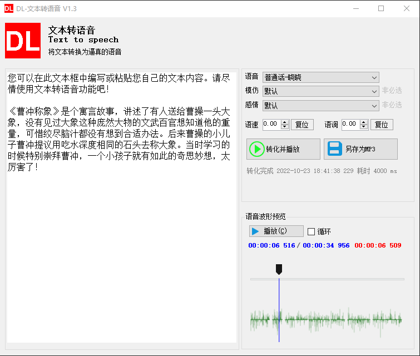Decrease 语调 pitch with down arrow
This screenshot has height=356, width=420.
coord(363,127)
